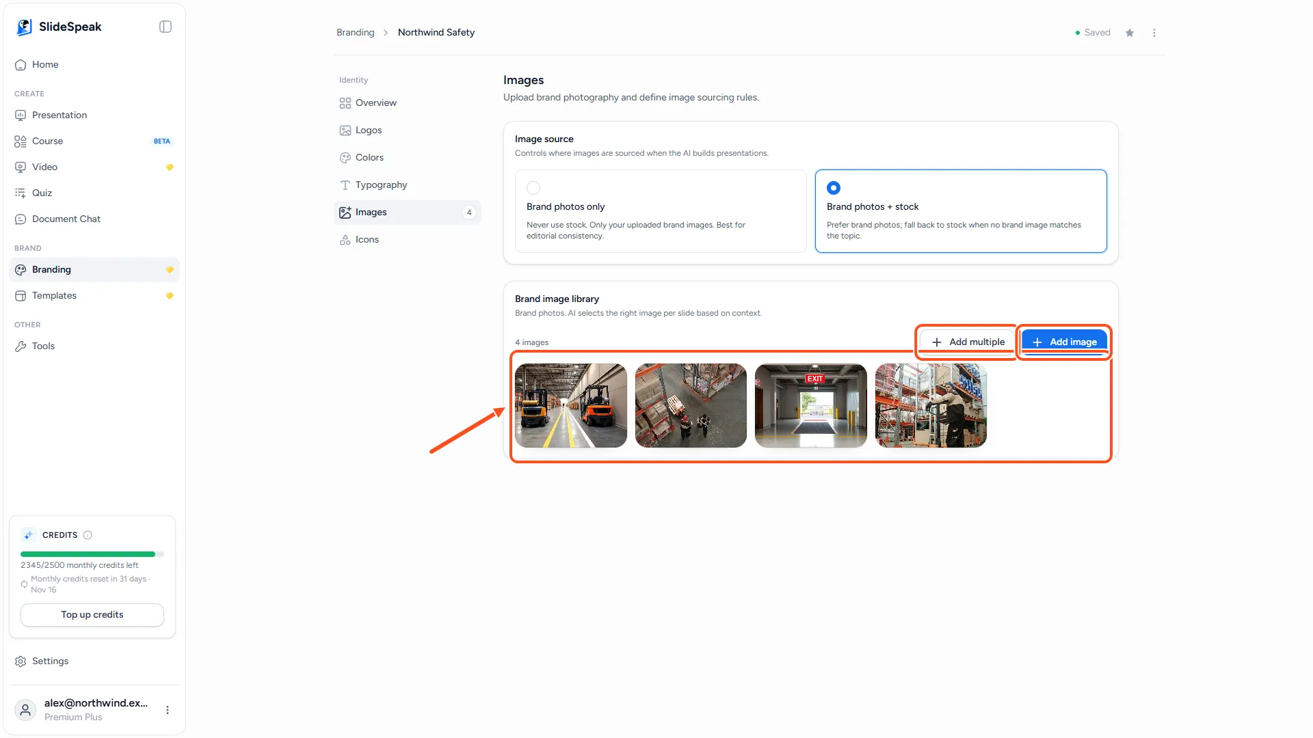Click the alex@northwind.ex... account name
Image resolution: width=1313 pixels, height=738 pixels.
pyautogui.click(x=96, y=702)
